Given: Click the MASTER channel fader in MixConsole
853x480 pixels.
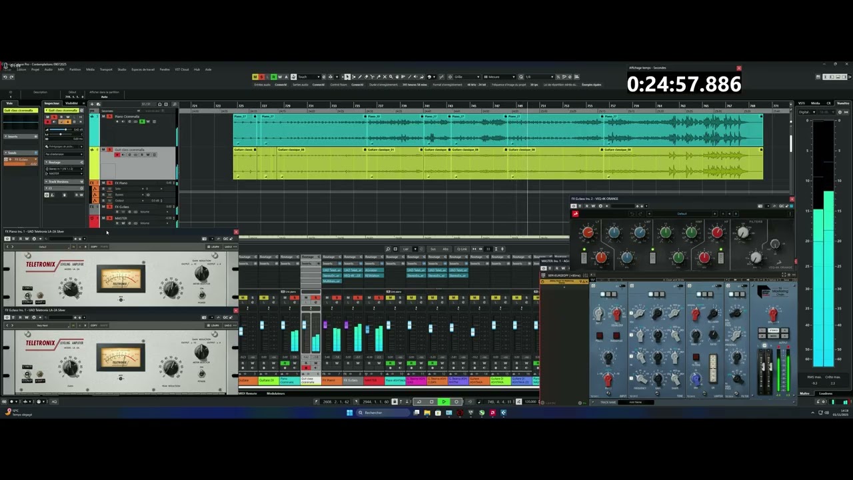Looking at the screenshot, I should pos(367,329).
